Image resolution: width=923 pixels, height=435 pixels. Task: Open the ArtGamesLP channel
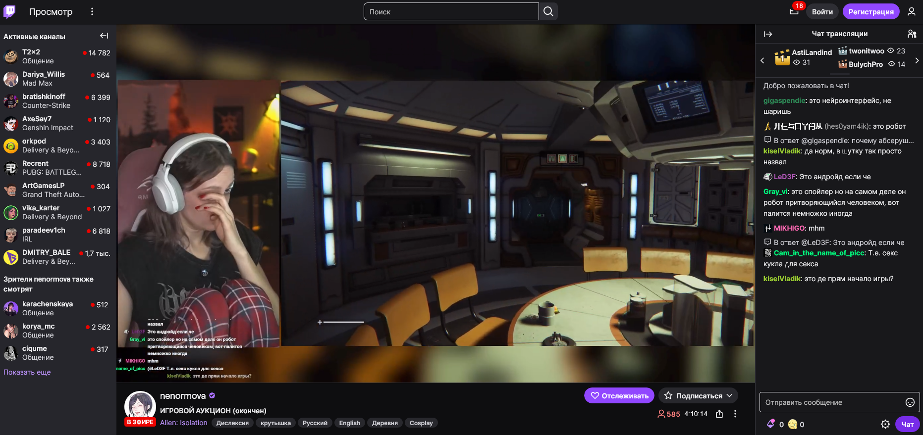[58, 190]
